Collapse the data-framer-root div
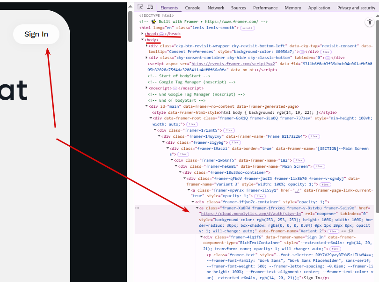This screenshot has width=379, height=282. 151,118
